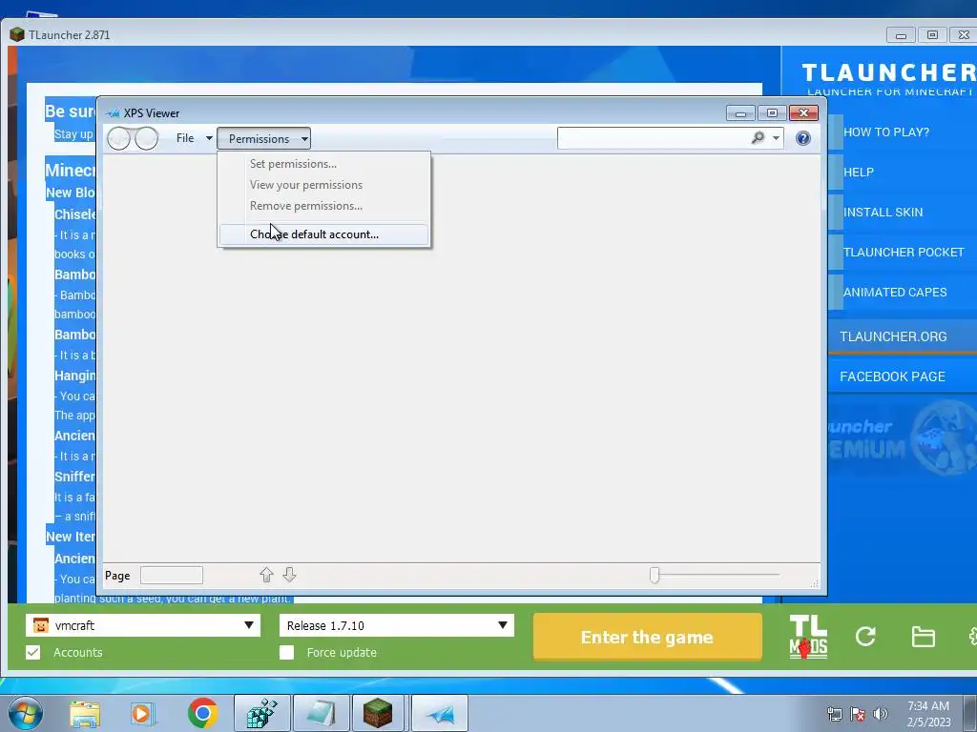Open the Windows Start menu
The height and width of the screenshot is (732, 977).
click(x=26, y=713)
